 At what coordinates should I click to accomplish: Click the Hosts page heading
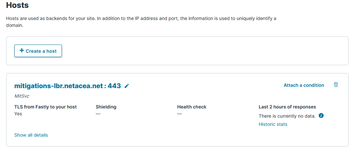coord(17,5)
